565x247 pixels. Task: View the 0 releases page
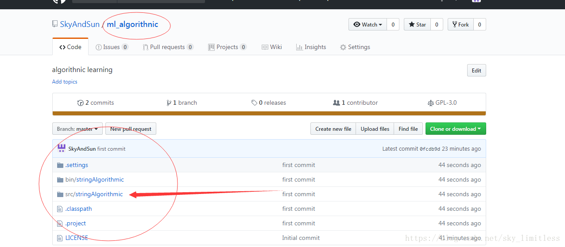point(269,103)
